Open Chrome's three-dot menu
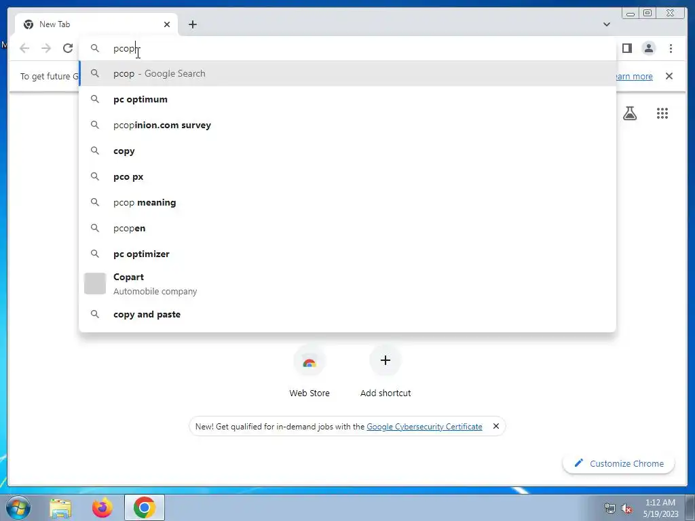Viewport: 695px width, 521px height. click(x=671, y=48)
